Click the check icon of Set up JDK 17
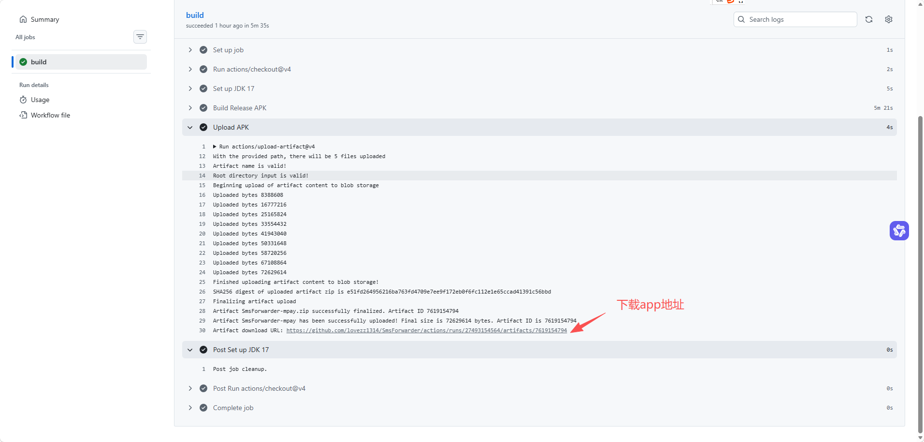Screen dimensions: 924x442 point(203,88)
